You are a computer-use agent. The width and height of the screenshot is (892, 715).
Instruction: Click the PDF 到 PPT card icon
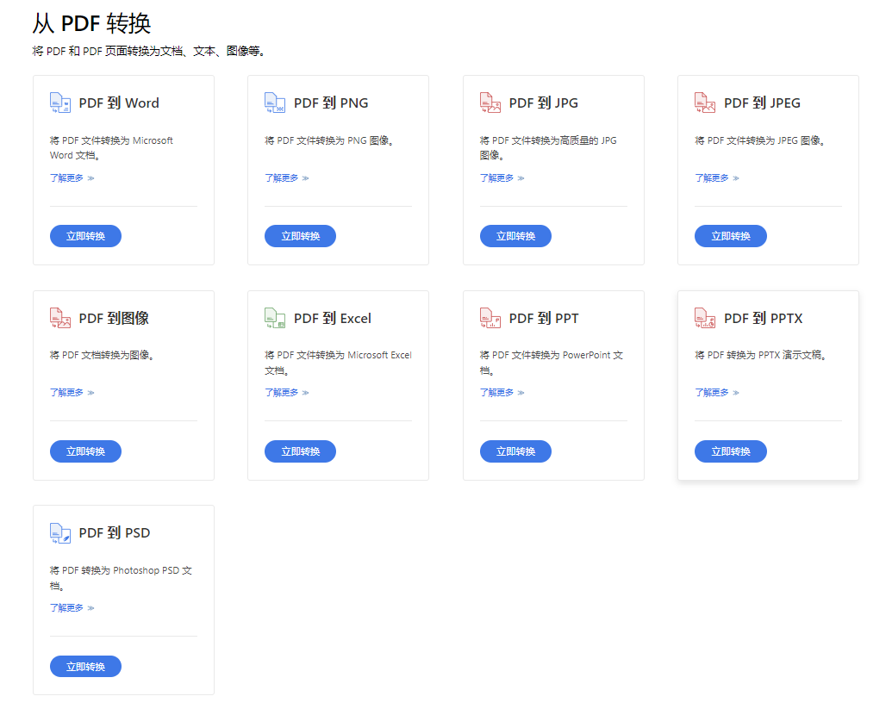pos(490,318)
